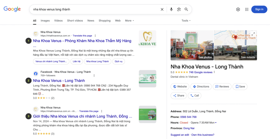Select the All results tab
The height and width of the screenshot is (139, 270).
point(35,20)
